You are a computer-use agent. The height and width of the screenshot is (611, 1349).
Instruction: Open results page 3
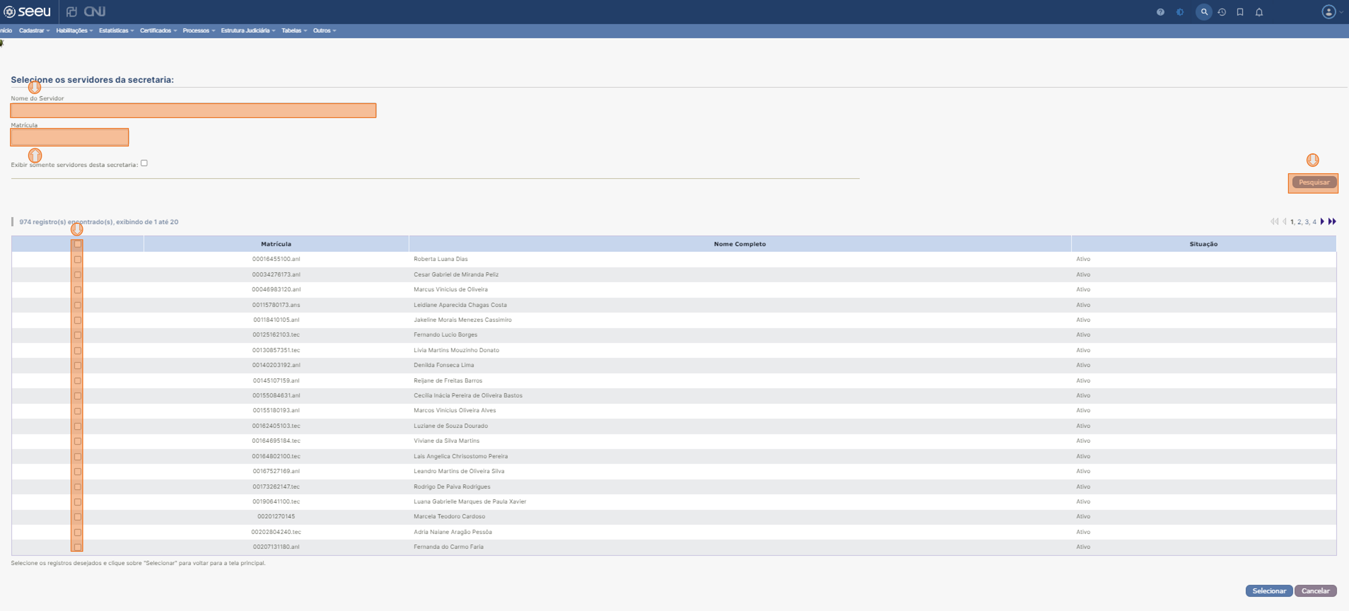(x=1306, y=222)
